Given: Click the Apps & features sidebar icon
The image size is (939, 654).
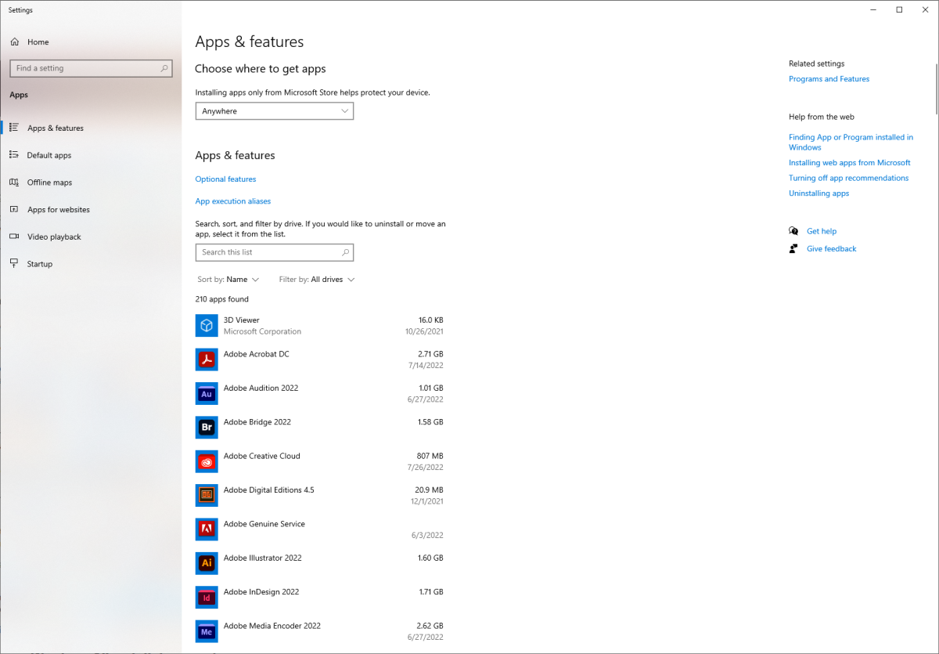Looking at the screenshot, I should [14, 128].
